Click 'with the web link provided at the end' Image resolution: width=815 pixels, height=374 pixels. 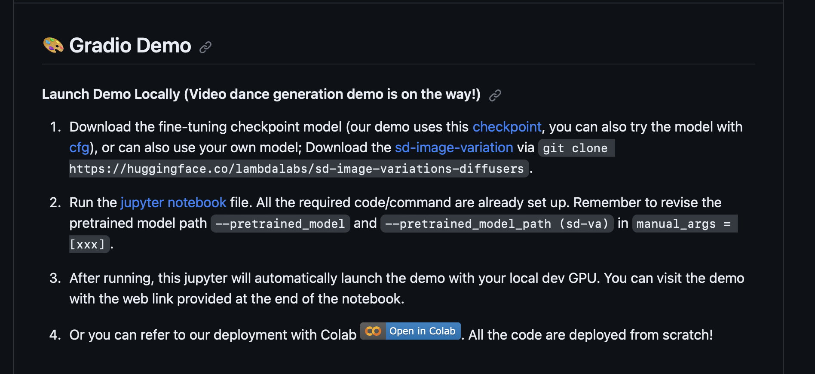click(x=185, y=299)
